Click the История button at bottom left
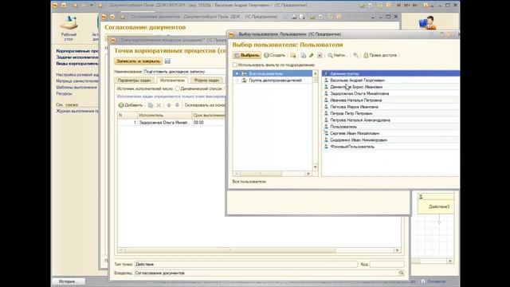This screenshot has height=287, width=510. click(69, 281)
